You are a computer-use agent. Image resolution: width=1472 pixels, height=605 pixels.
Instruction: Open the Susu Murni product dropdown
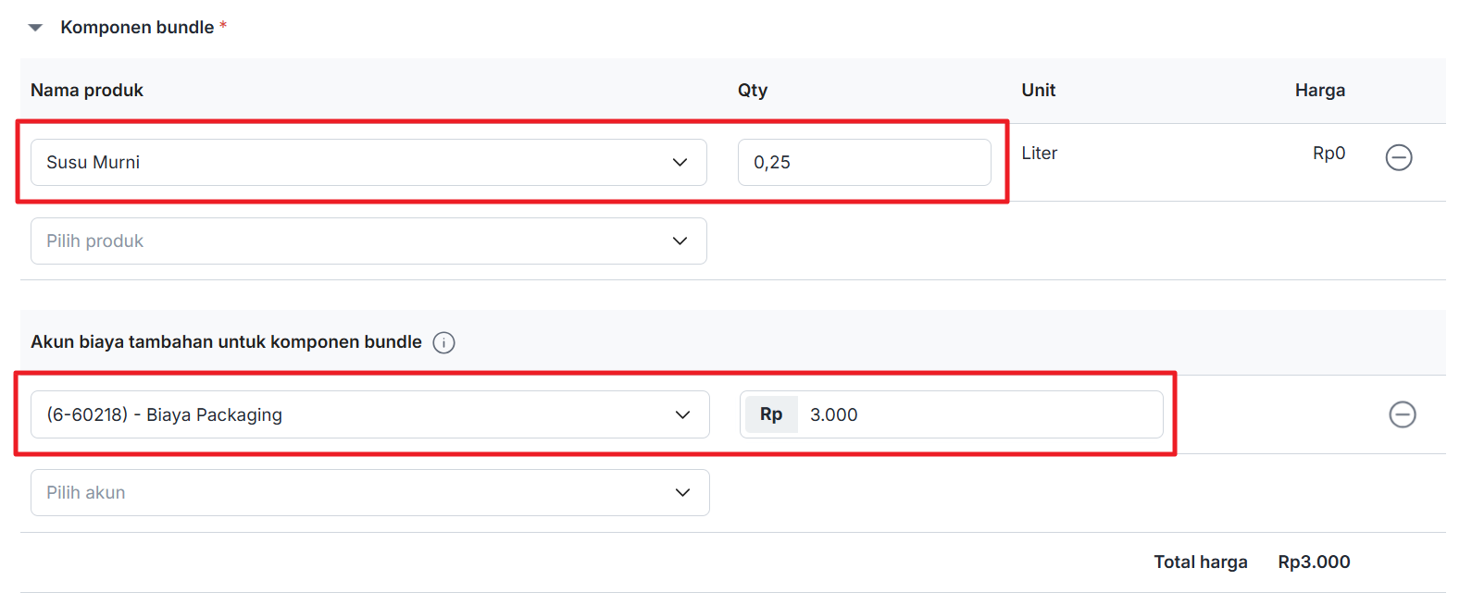coord(368,163)
